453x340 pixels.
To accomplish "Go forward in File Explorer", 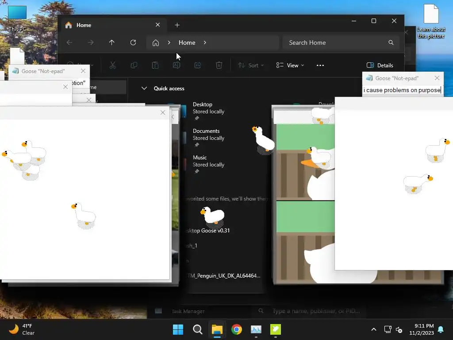I will pos(91,42).
